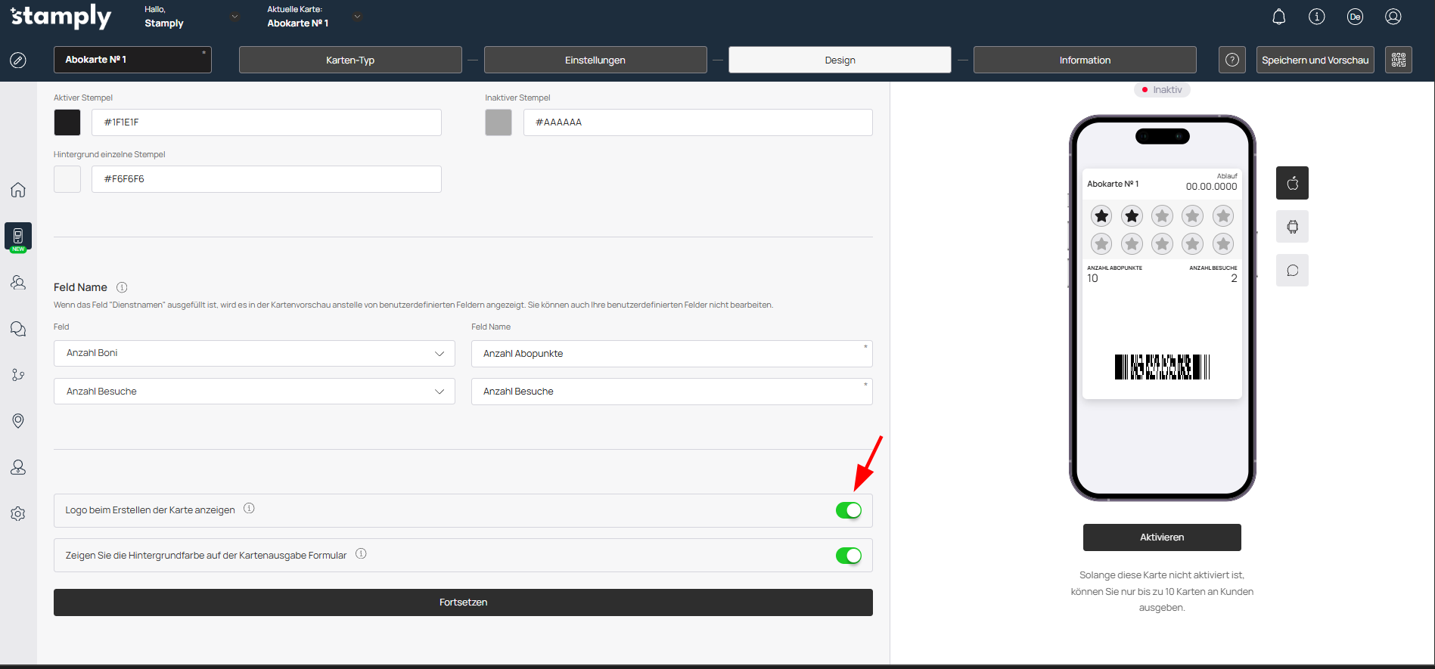The image size is (1435, 669).
Task: Open the home icon in sidebar
Action: [x=18, y=190]
